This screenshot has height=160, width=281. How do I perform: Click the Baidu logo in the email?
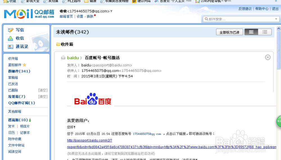point(93,99)
